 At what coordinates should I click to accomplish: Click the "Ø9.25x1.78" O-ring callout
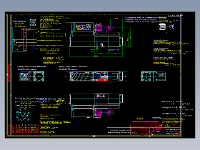pyautogui.click(x=114, y=50)
